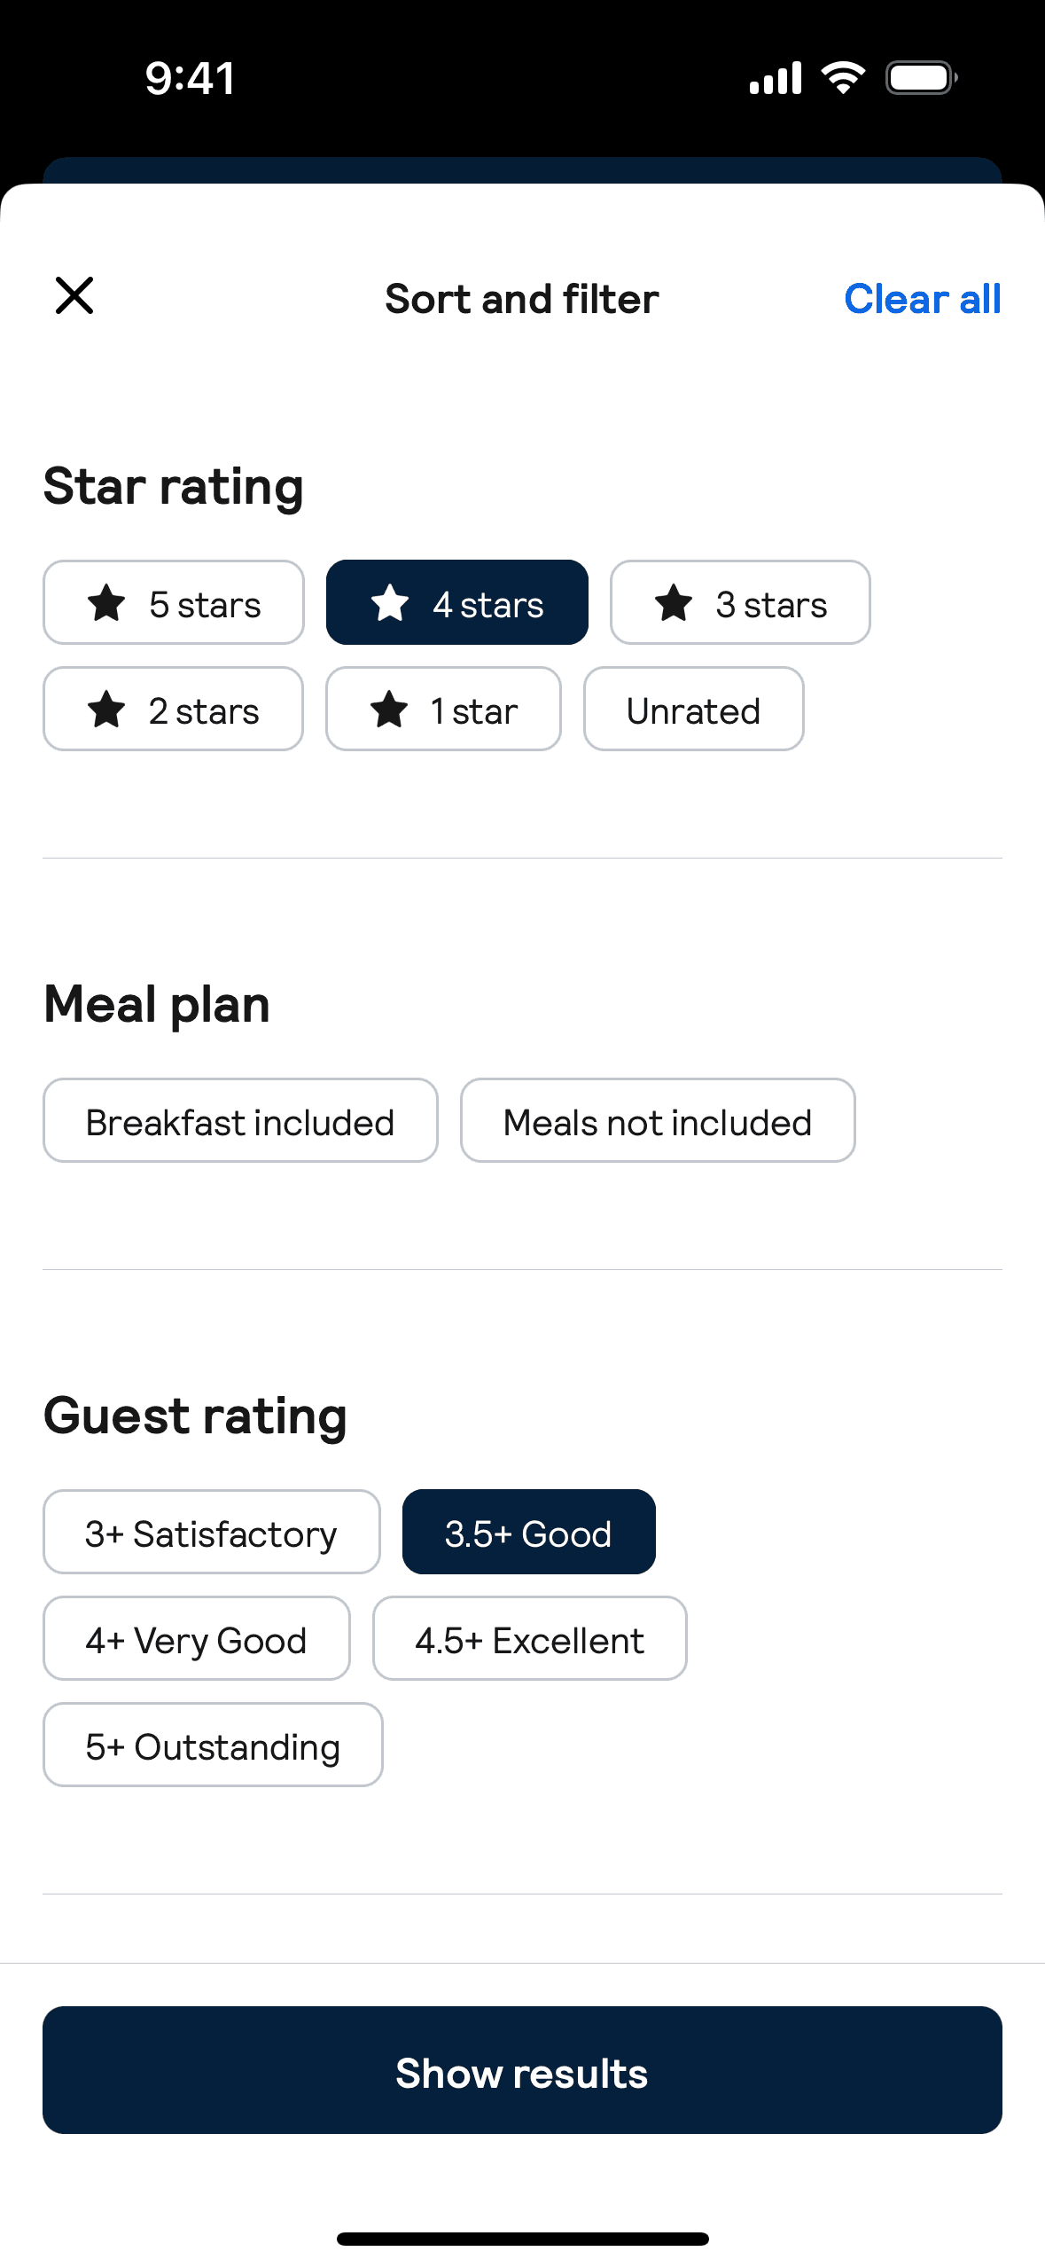Deselect the 3.5+ Good guest rating

(x=528, y=1534)
